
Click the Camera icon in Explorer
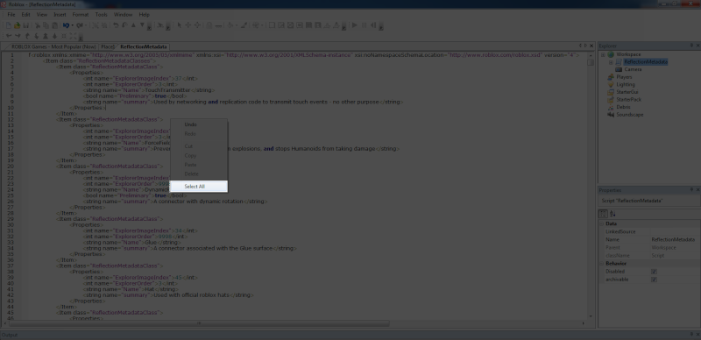619,70
